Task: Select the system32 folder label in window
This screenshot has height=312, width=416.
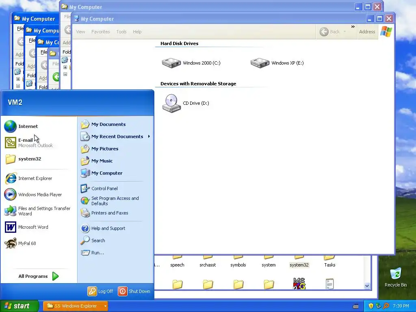Action: (x=299, y=265)
